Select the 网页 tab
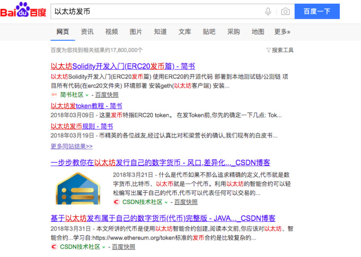This screenshot has width=361, height=257. [63, 32]
